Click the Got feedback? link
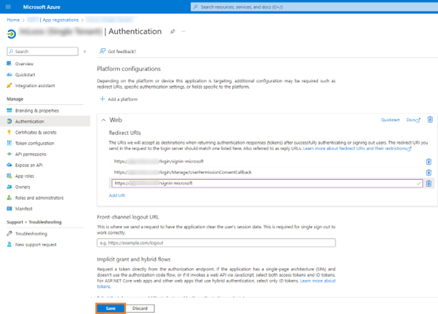 [x=122, y=52]
